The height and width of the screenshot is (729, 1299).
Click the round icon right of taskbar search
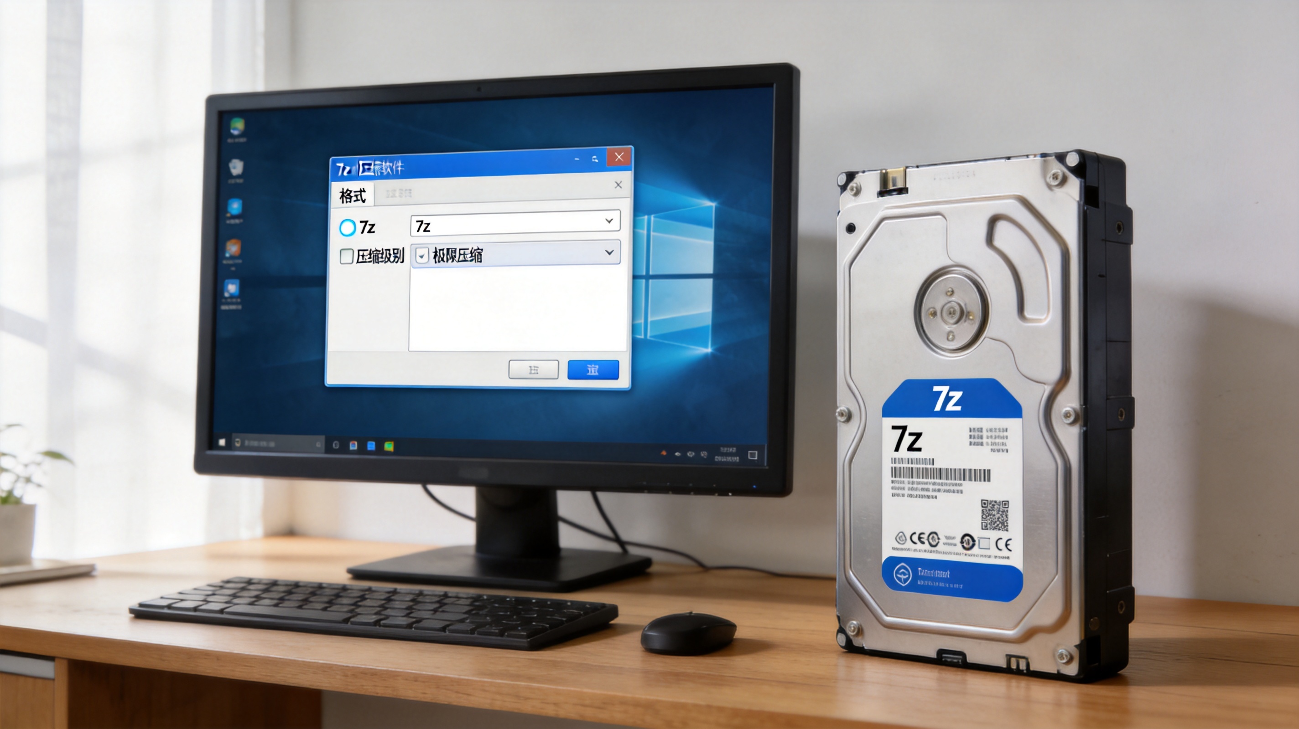pyautogui.click(x=336, y=445)
